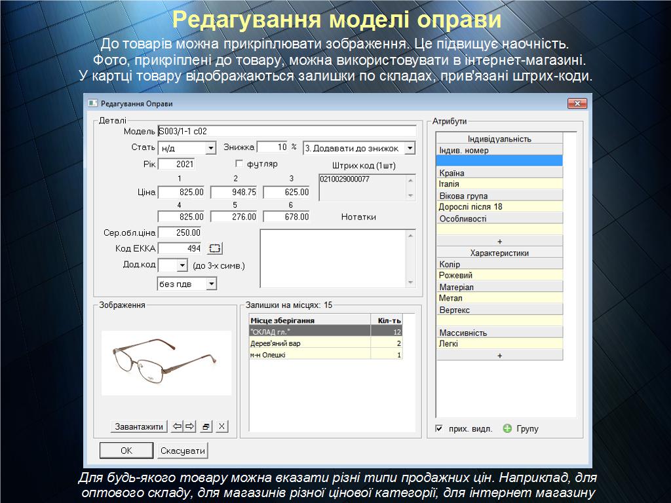671x503 pixels.
Task: Confirm changes with the OK button
Action: [x=126, y=451]
